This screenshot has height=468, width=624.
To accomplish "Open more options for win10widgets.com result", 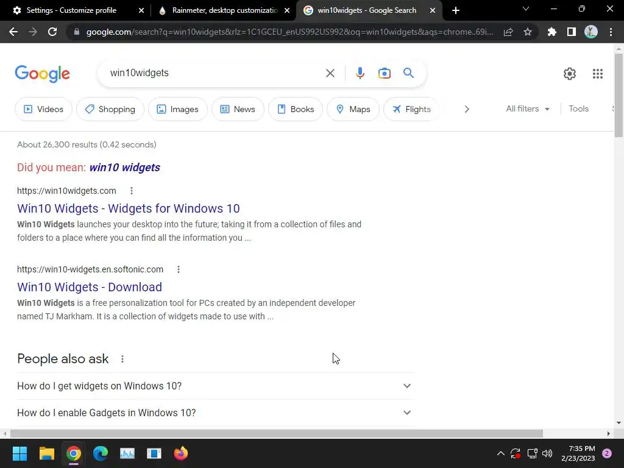I will pos(132,191).
